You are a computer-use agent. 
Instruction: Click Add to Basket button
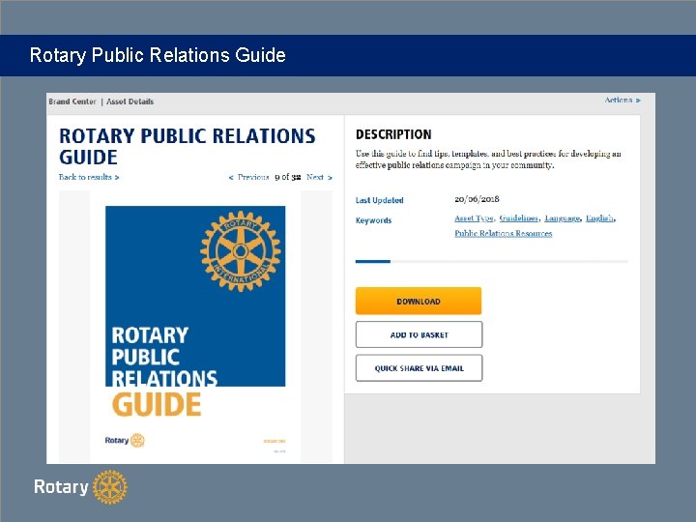(419, 334)
